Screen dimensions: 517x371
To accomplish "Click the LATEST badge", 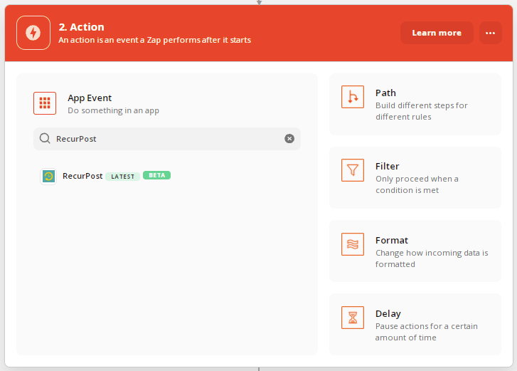I will (122, 177).
